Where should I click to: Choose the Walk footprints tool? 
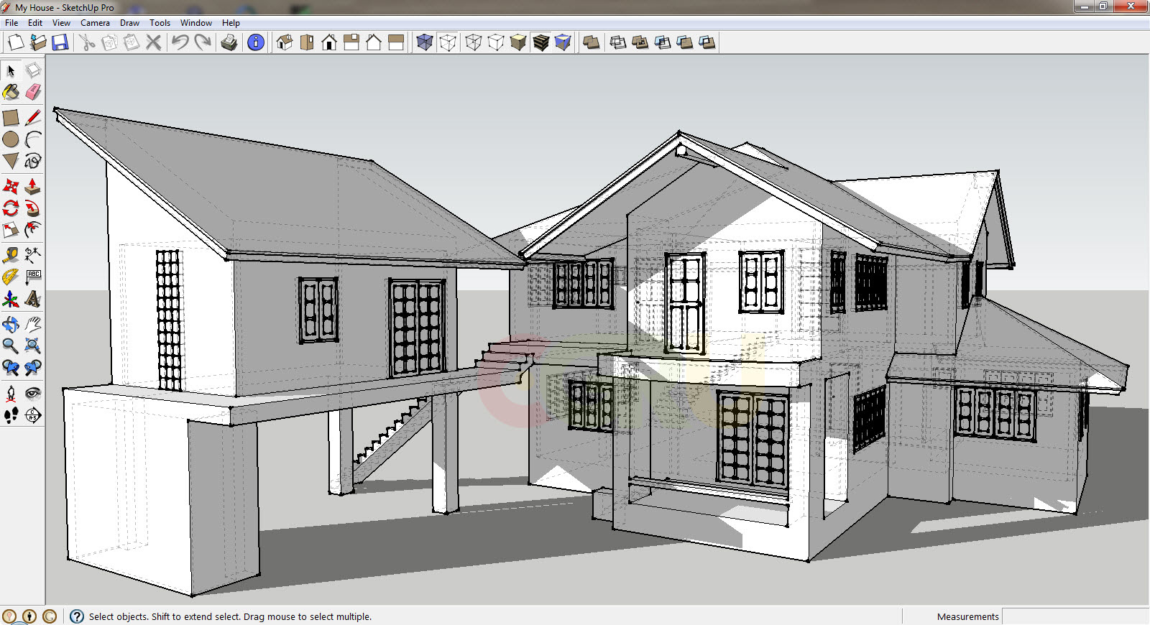pos(11,415)
